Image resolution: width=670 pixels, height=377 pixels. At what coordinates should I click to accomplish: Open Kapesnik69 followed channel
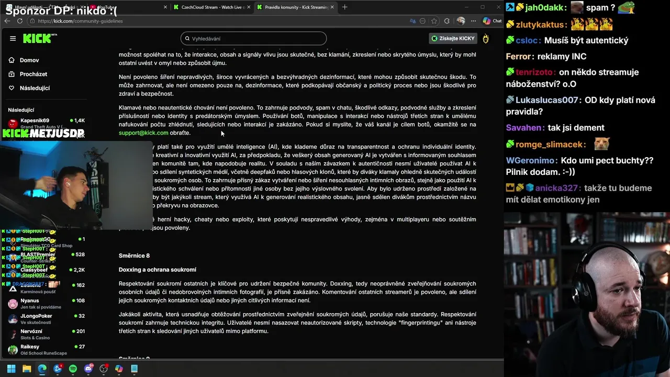click(47, 123)
